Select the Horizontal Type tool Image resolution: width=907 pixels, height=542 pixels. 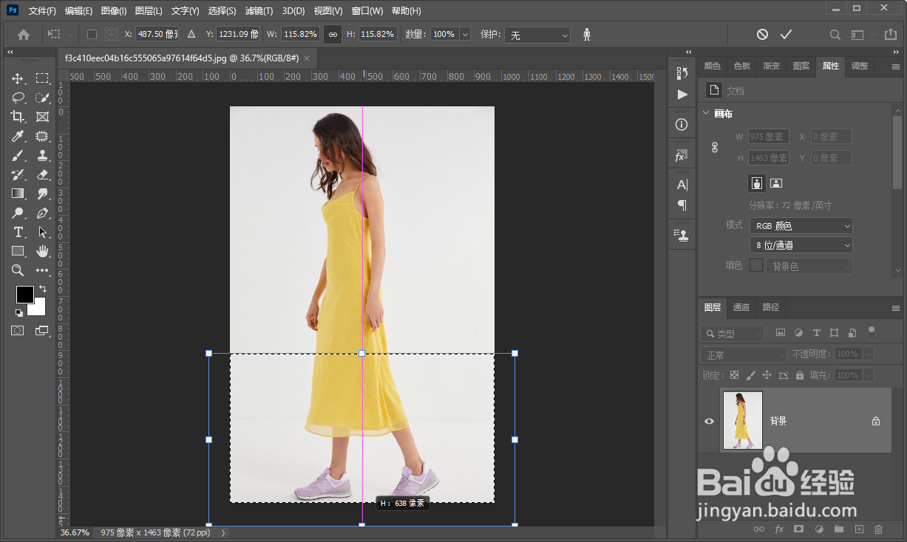[18, 232]
